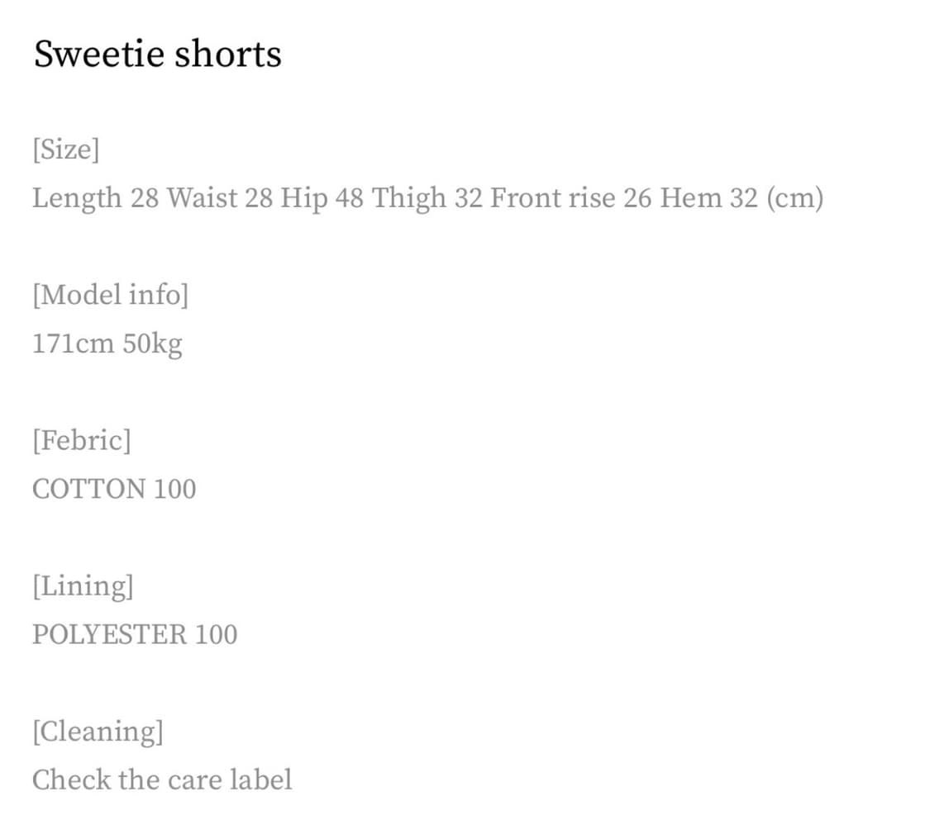Click the 50kg model weight text

(x=152, y=344)
